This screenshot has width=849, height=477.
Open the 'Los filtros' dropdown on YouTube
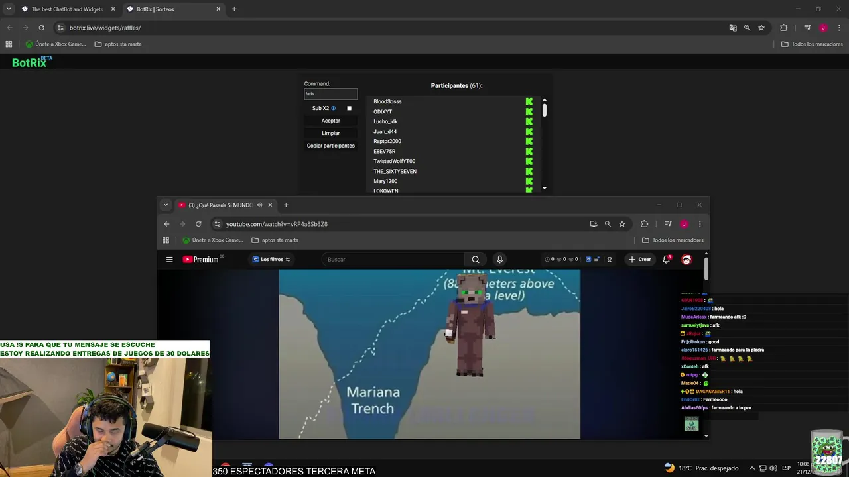[271, 260]
